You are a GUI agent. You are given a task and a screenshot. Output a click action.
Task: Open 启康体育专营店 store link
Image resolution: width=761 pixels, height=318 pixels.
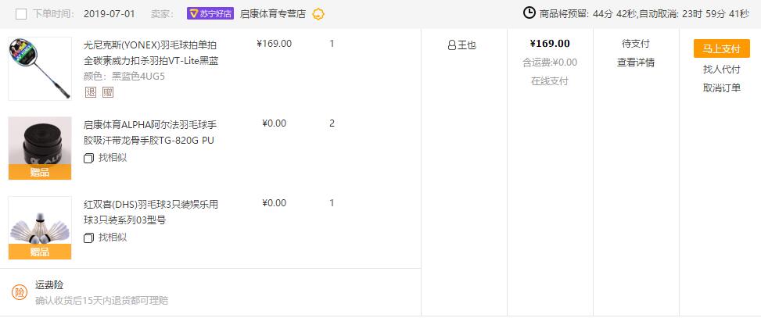(x=273, y=14)
